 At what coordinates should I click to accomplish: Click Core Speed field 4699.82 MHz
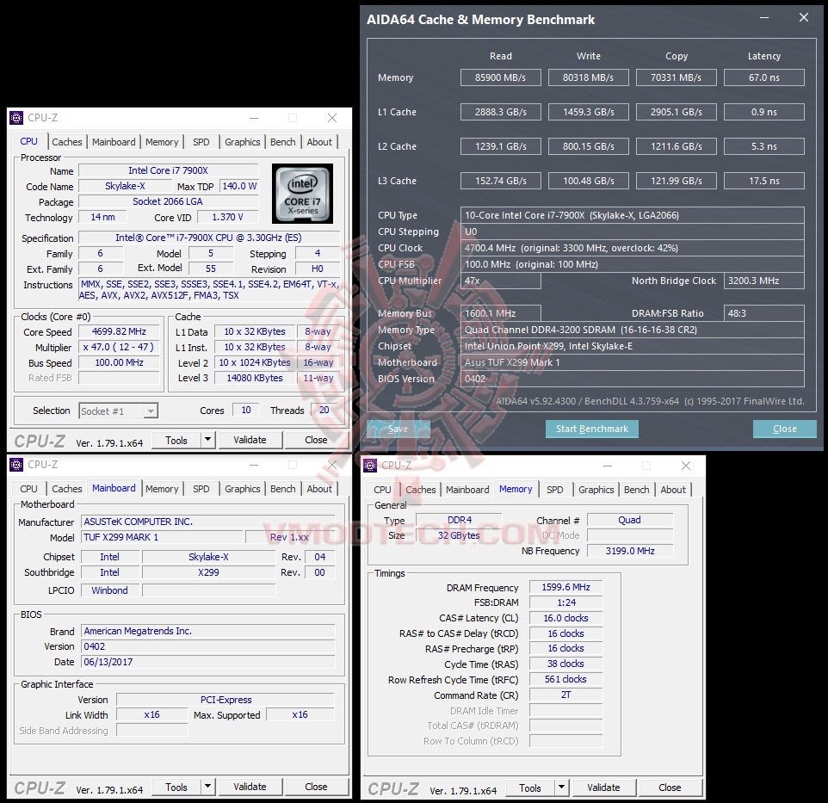point(119,331)
